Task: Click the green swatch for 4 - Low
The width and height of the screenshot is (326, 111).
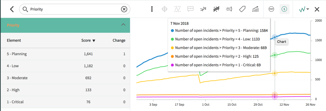Action: pyautogui.click(x=172, y=39)
